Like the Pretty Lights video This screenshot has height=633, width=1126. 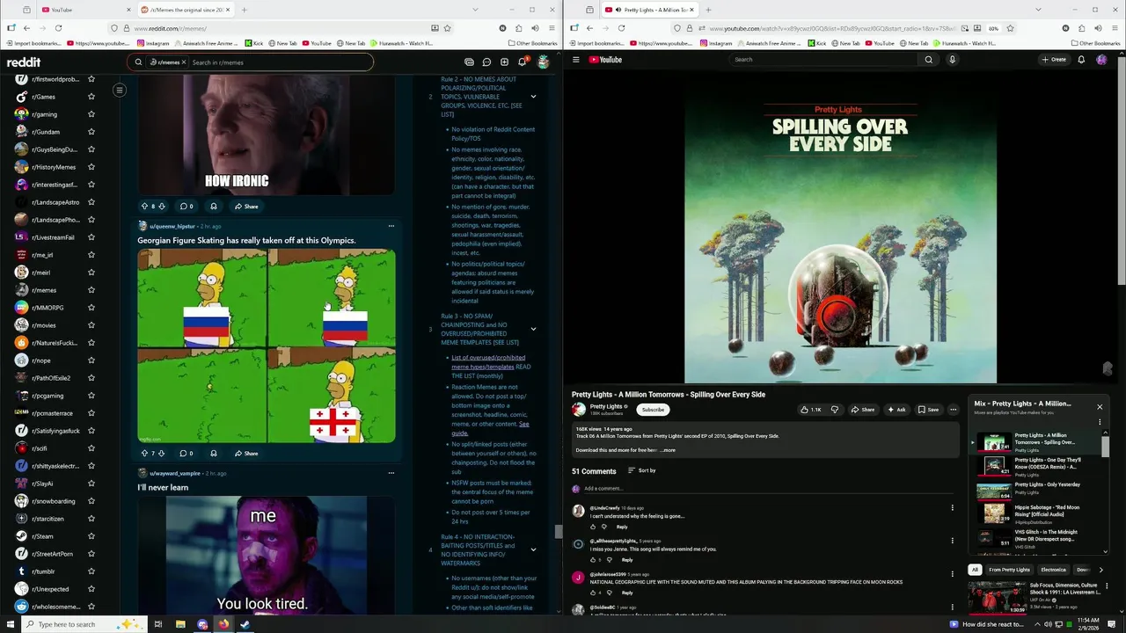click(810, 410)
